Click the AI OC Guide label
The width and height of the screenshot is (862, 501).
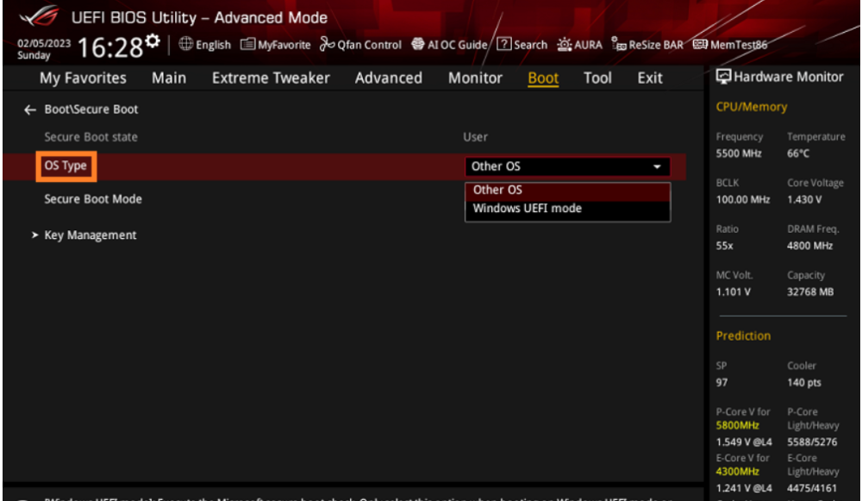[458, 45]
